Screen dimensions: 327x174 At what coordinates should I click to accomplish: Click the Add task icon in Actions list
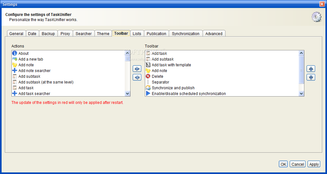coord(15,88)
